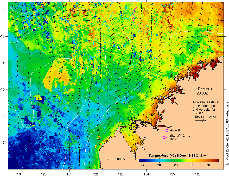Screen dimensions: 229x177
Task: Click the text and velocity for
Action: (204, 110)
